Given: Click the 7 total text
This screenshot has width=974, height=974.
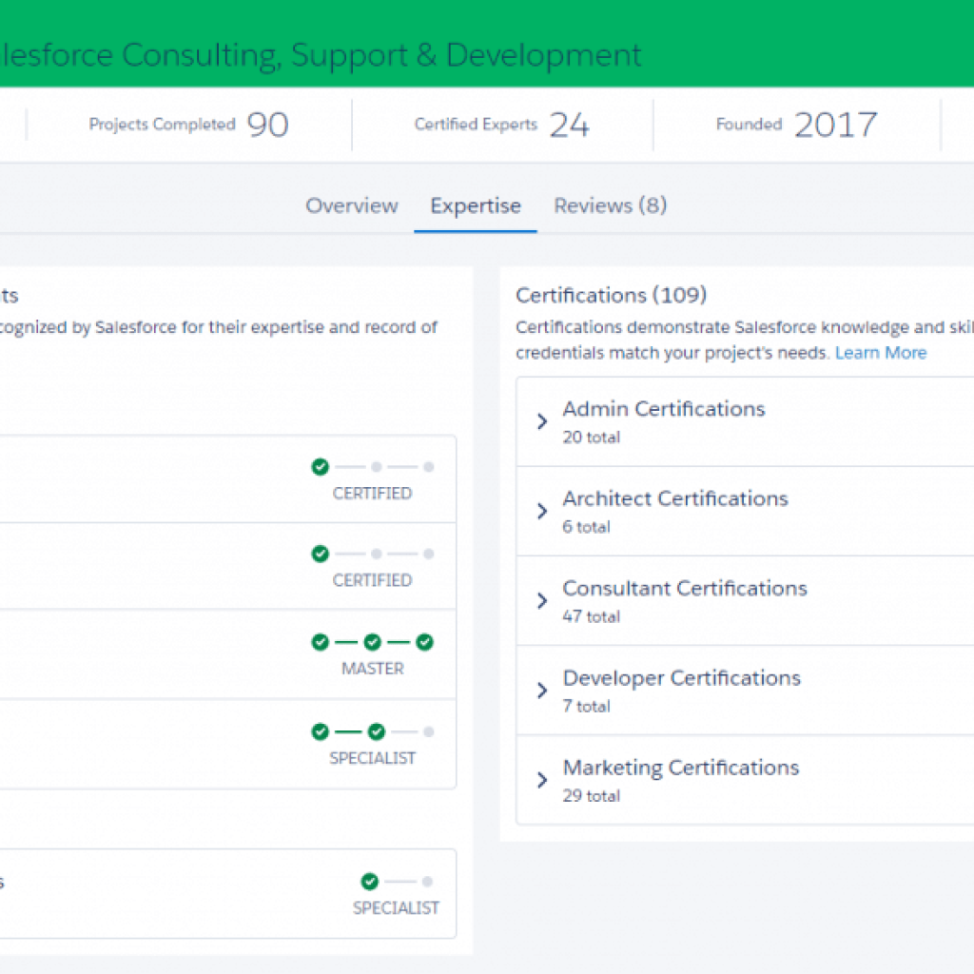Looking at the screenshot, I should [586, 707].
